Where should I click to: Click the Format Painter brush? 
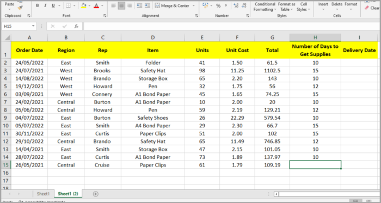click(21, 8)
